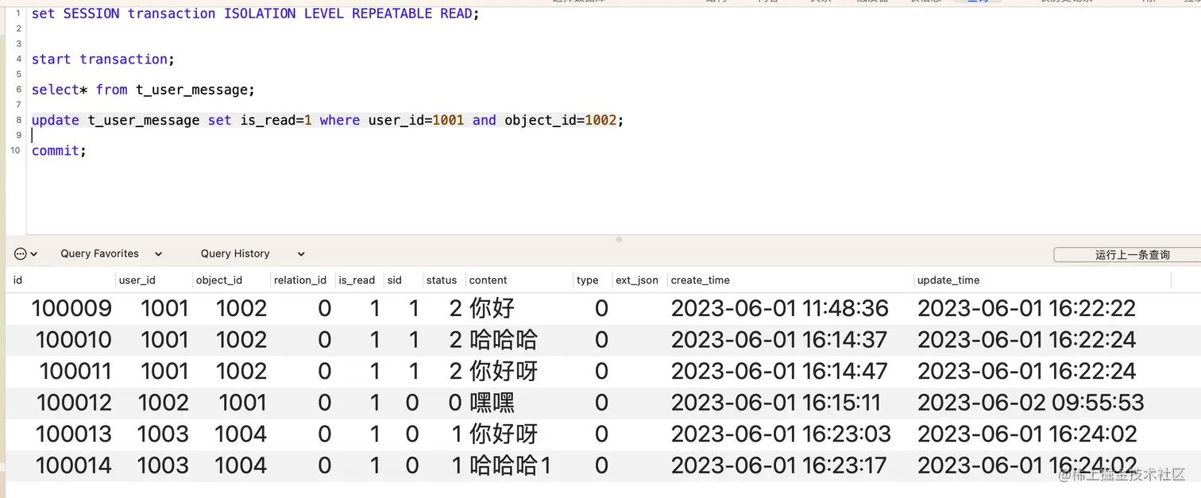The image size is (1201, 498).
Task: Click update_time 2023-06-02 09:55:53
Action: (1030, 403)
